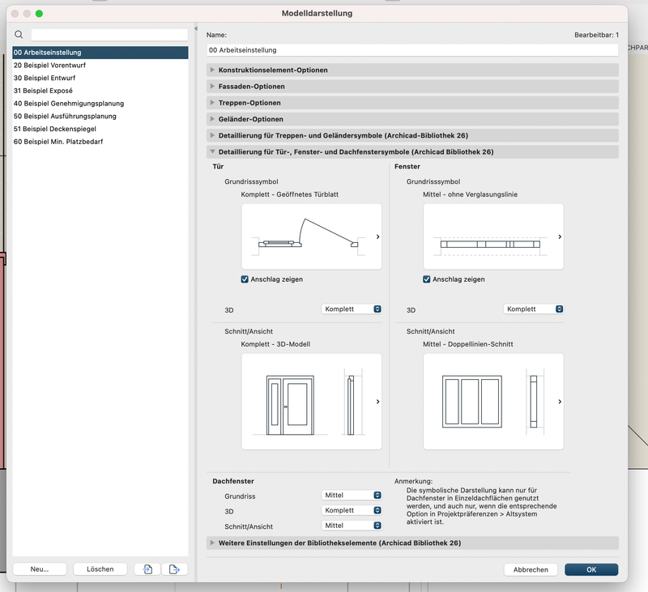Open window floor plan symbol chooser arrow
The width and height of the screenshot is (648, 592).
560,236
